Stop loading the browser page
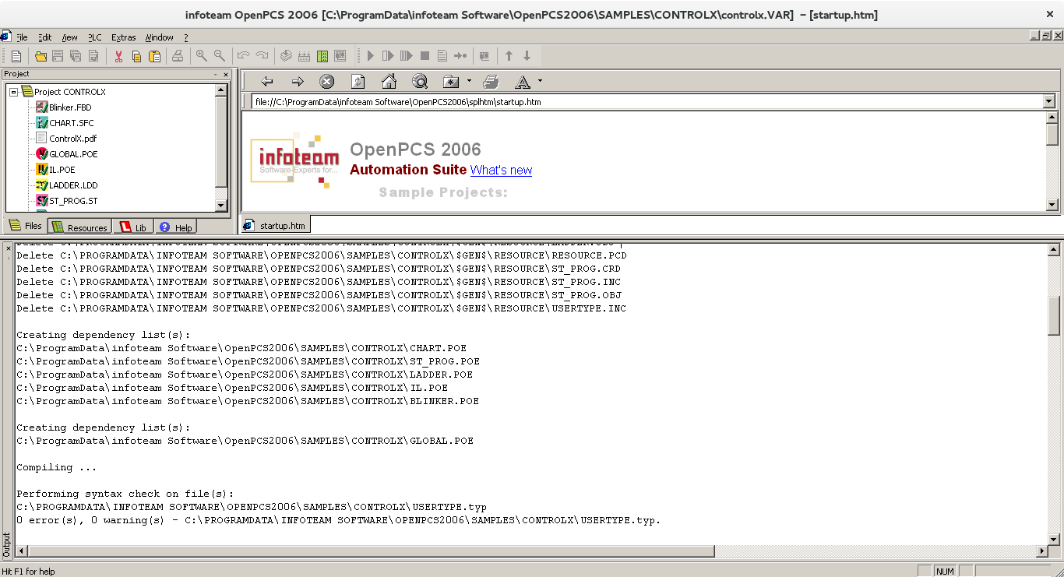The image size is (1064, 577). click(x=327, y=82)
